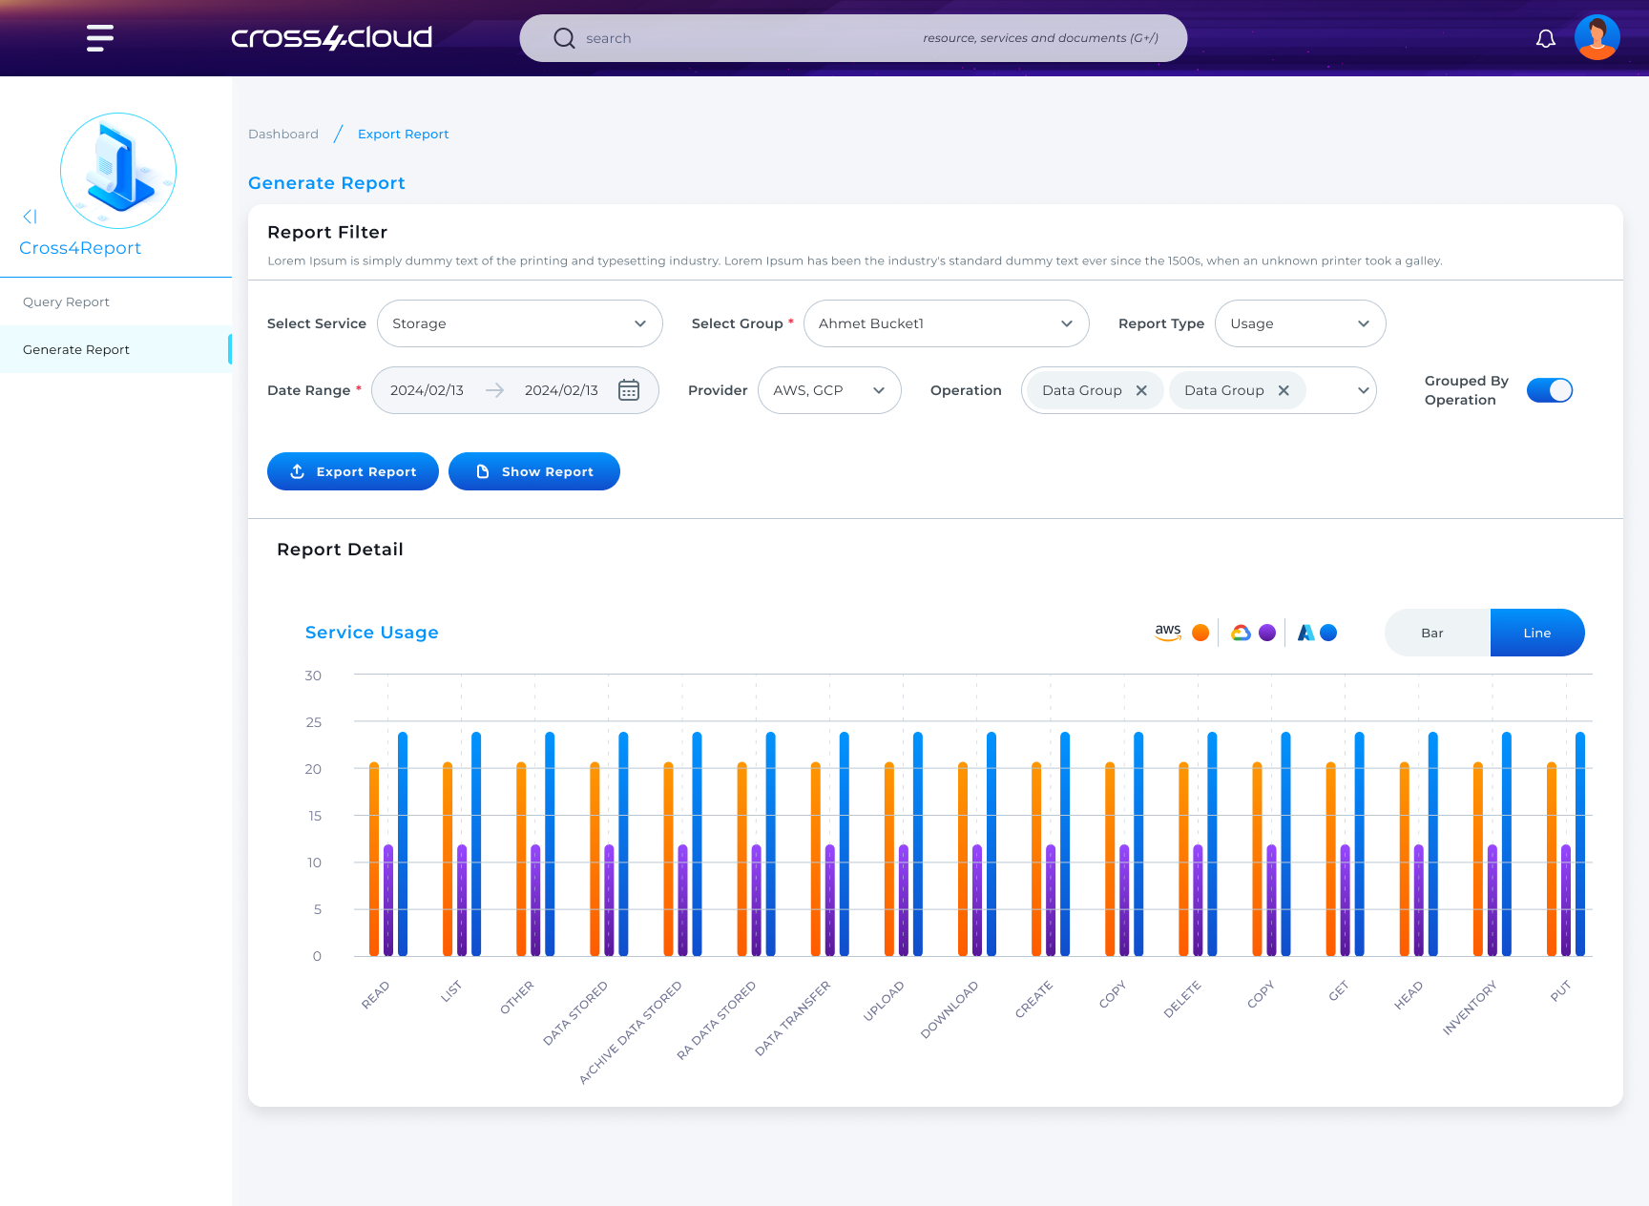
Task: Open the calendar icon in Date Range field
Action: [629, 390]
